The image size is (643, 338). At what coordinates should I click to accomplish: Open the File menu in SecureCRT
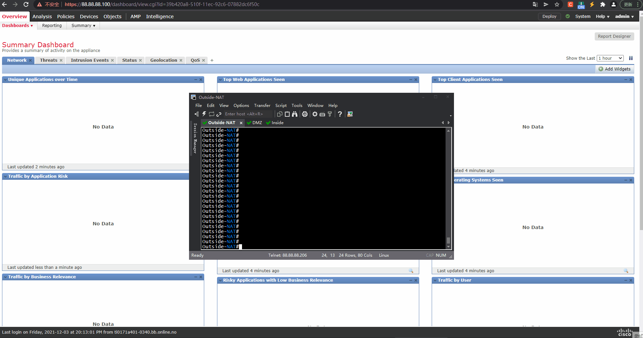pyautogui.click(x=198, y=105)
